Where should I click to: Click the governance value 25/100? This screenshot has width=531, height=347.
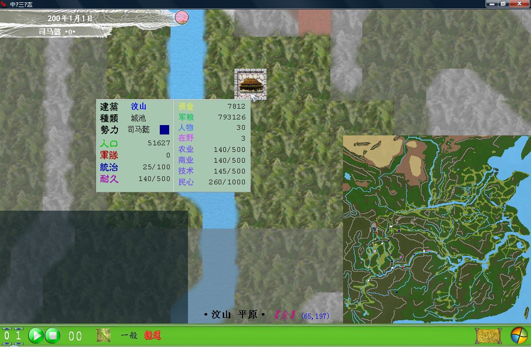click(156, 167)
